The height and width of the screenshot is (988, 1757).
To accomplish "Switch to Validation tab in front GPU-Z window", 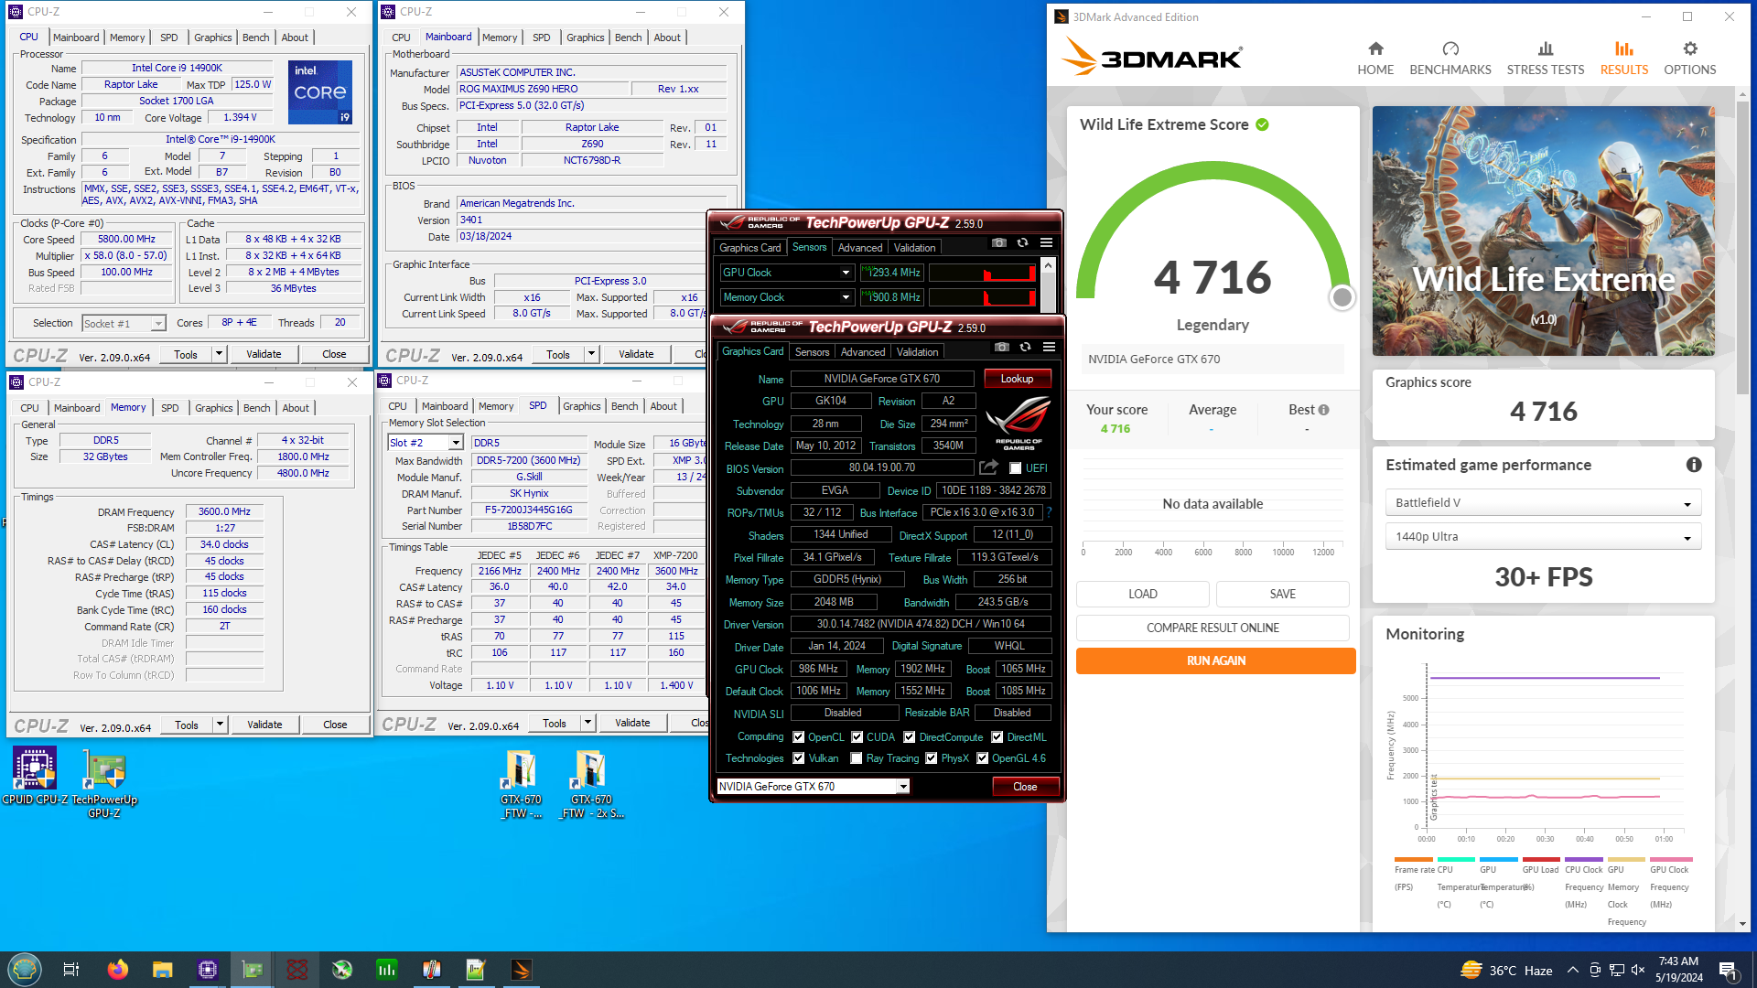I will click(x=917, y=352).
